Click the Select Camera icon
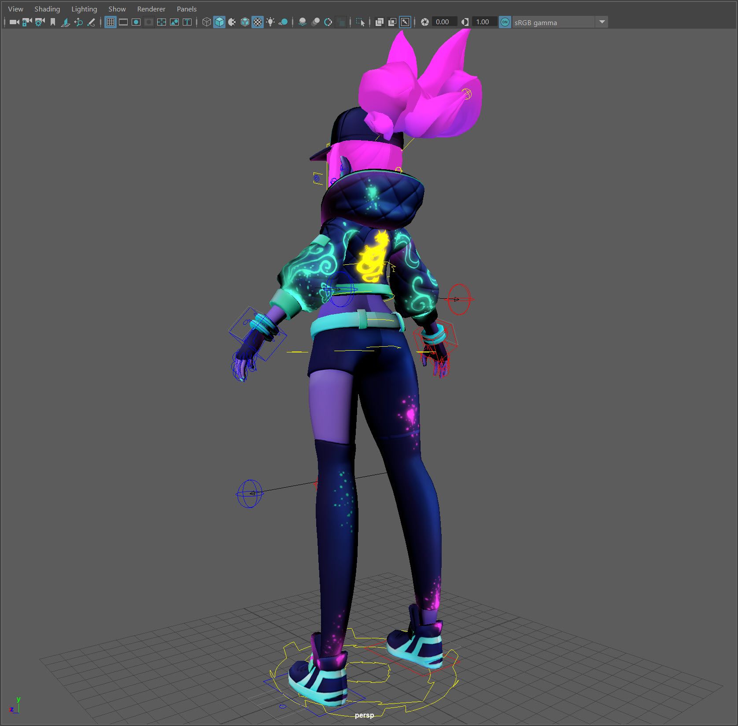 click(x=15, y=22)
